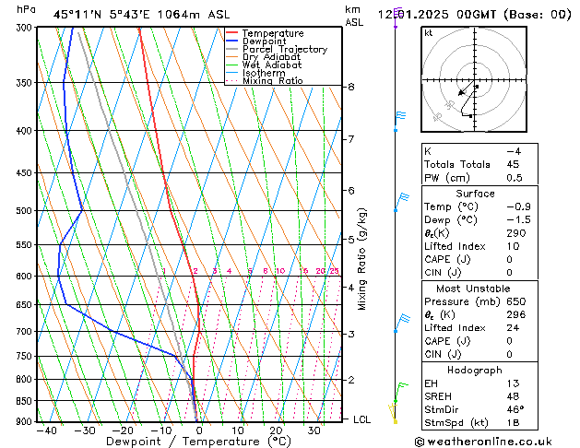Open the weatheronline.co.uk credit link
Screen dimensions: 580x448
pos(483,442)
